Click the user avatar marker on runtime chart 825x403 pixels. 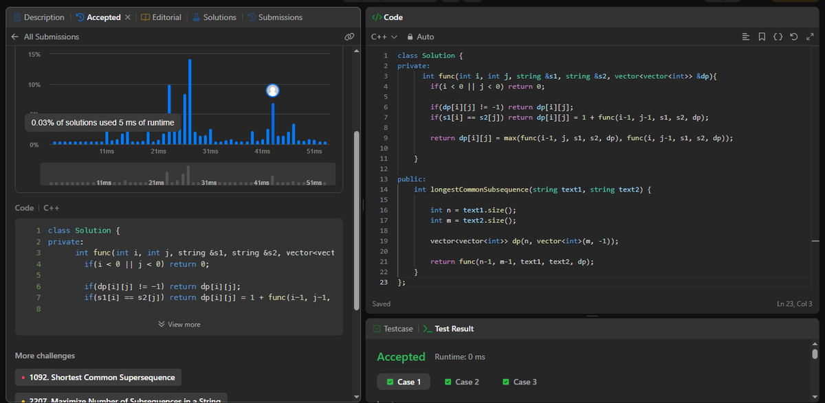tap(273, 91)
